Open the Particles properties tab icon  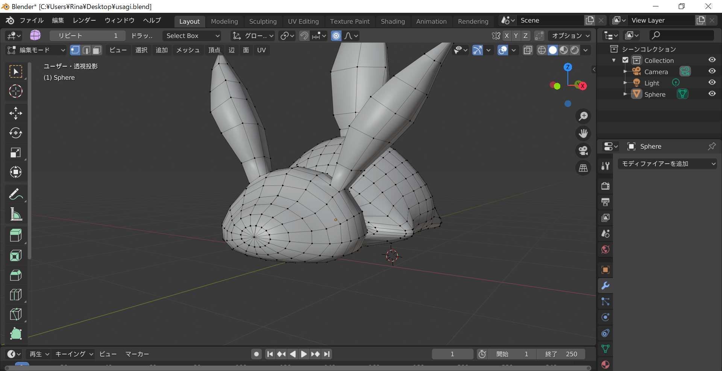pyautogui.click(x=605, y=301)
